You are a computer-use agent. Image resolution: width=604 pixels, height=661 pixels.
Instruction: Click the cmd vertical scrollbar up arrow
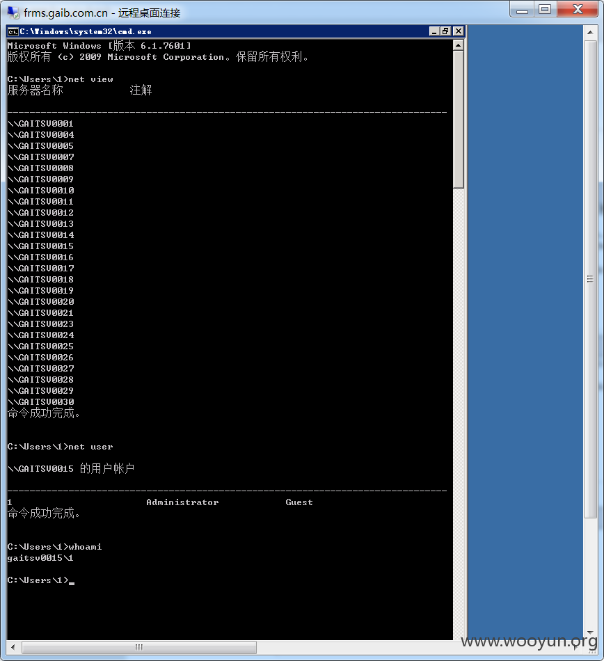(x=458, y=45)
